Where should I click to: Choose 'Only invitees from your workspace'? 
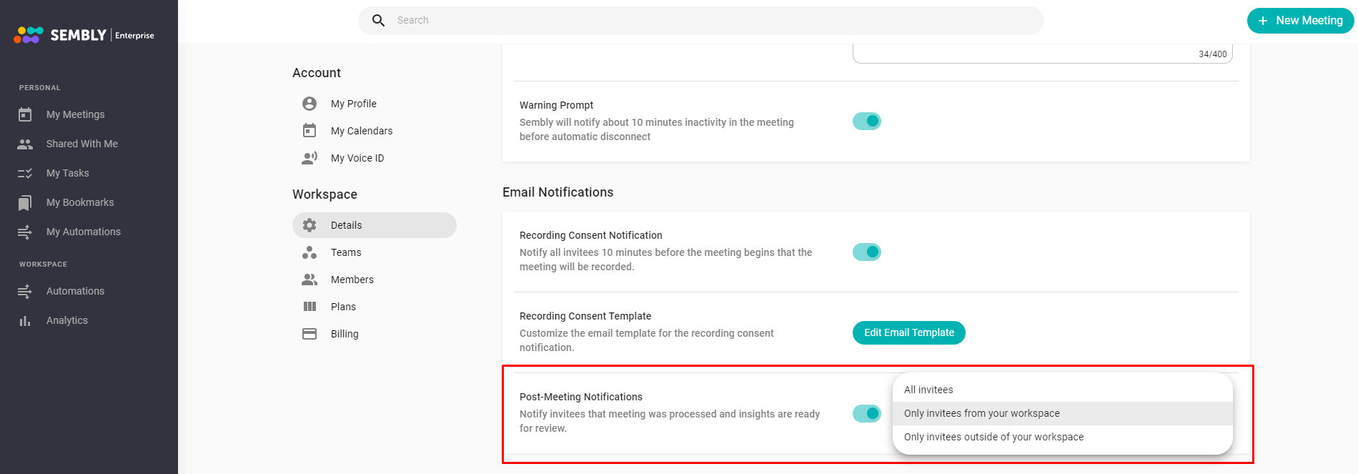[x=981, y=413]
